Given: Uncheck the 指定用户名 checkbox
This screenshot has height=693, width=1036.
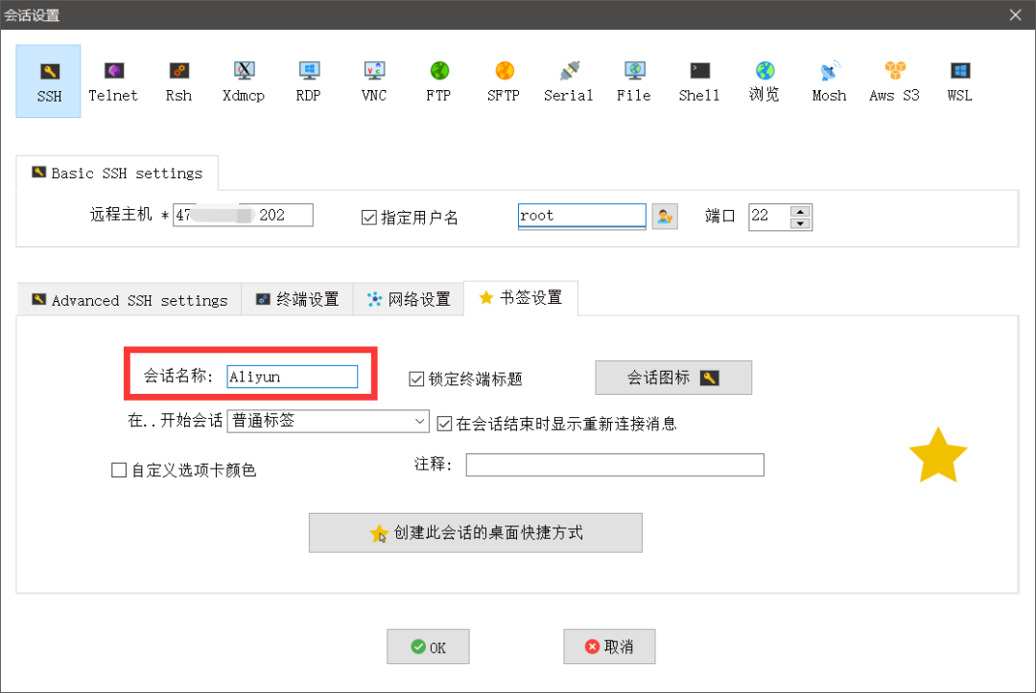Looking at the screenshot, I should [369, 218].
